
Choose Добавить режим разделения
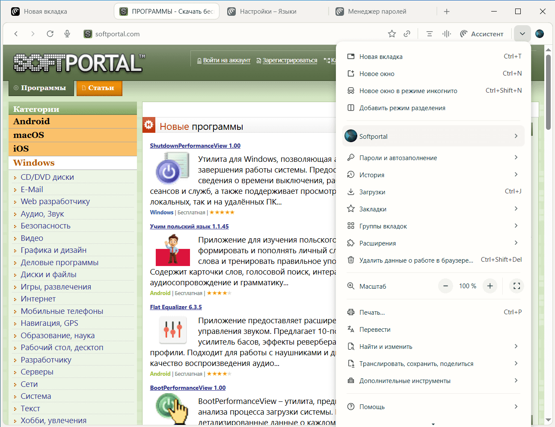point(434,108)
